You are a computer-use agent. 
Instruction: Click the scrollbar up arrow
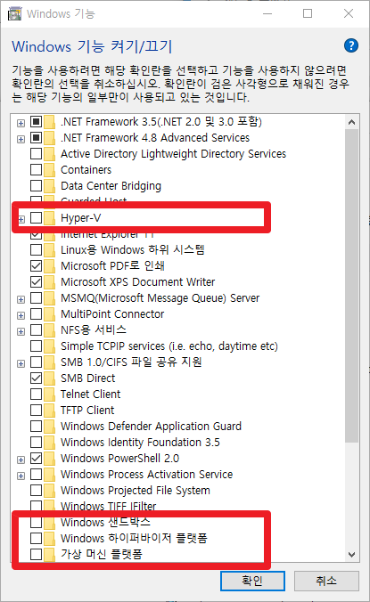point(351,123)
